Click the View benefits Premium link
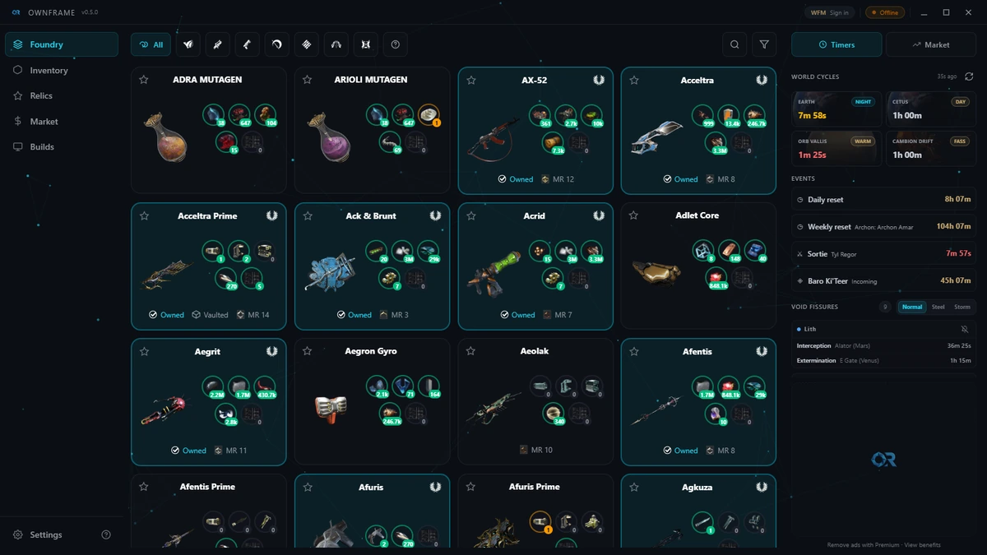 (922, 544)
